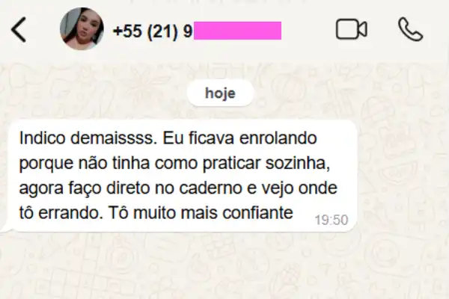Open the contact's profile photo

click(x=82, y=29)
